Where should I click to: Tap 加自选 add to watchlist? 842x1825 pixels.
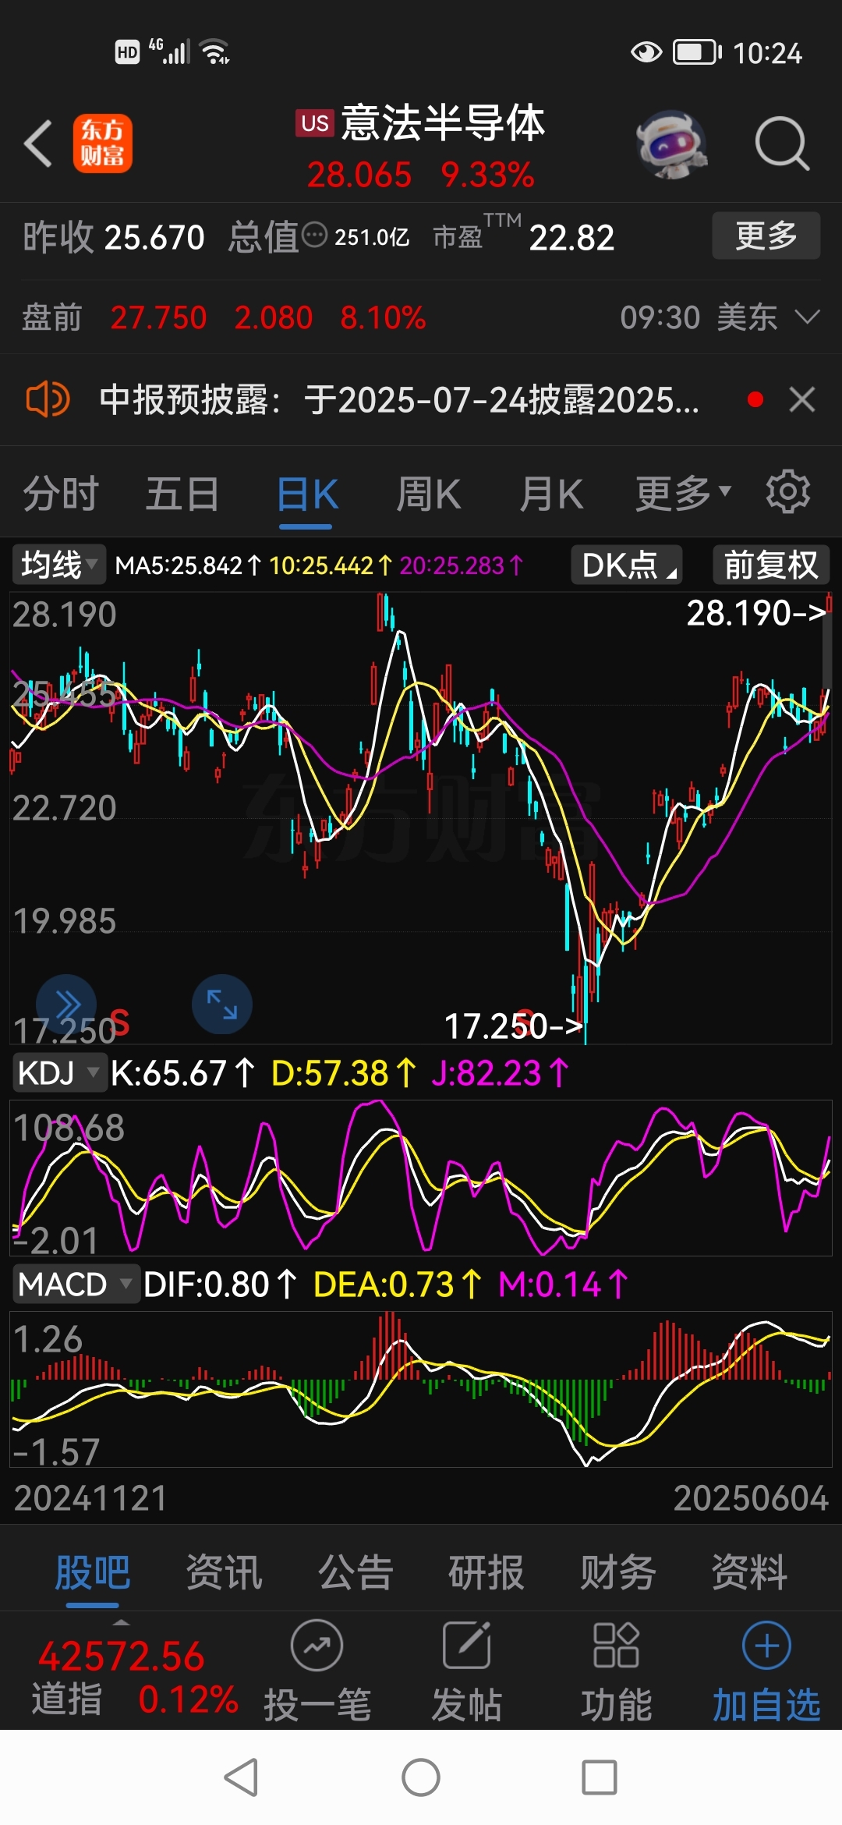(x=766, y=1671)
